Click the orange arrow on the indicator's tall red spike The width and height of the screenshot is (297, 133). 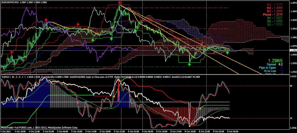point(114,96)
